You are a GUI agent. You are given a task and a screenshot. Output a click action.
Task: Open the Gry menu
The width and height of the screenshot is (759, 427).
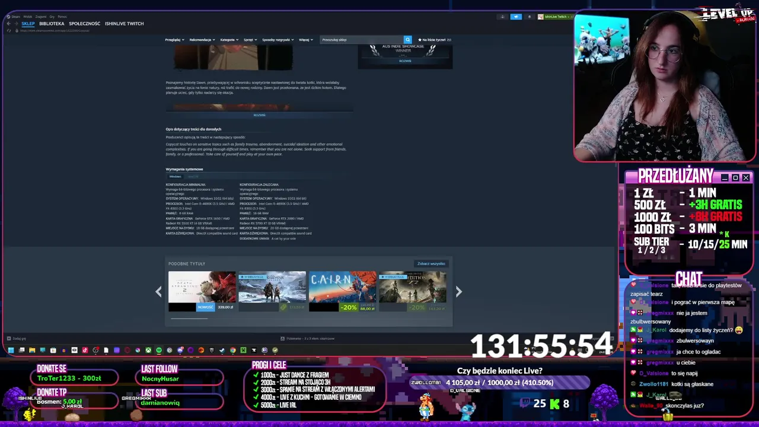pos(52,17)
